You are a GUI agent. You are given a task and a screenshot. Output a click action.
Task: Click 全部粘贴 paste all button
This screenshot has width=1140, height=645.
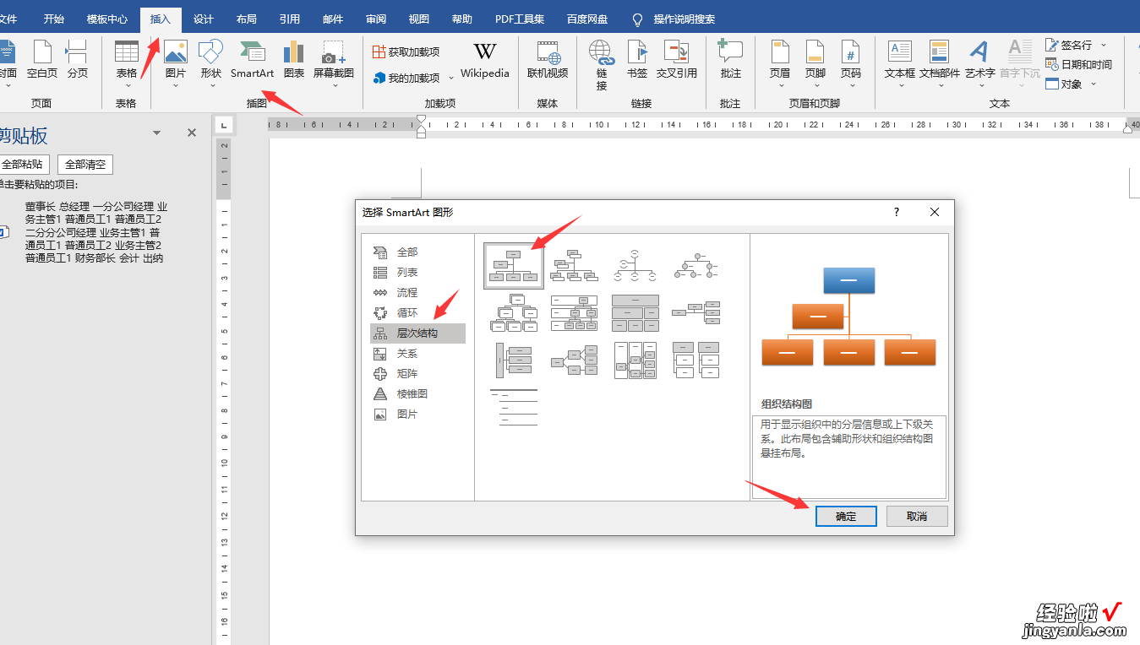coord(24,165)
